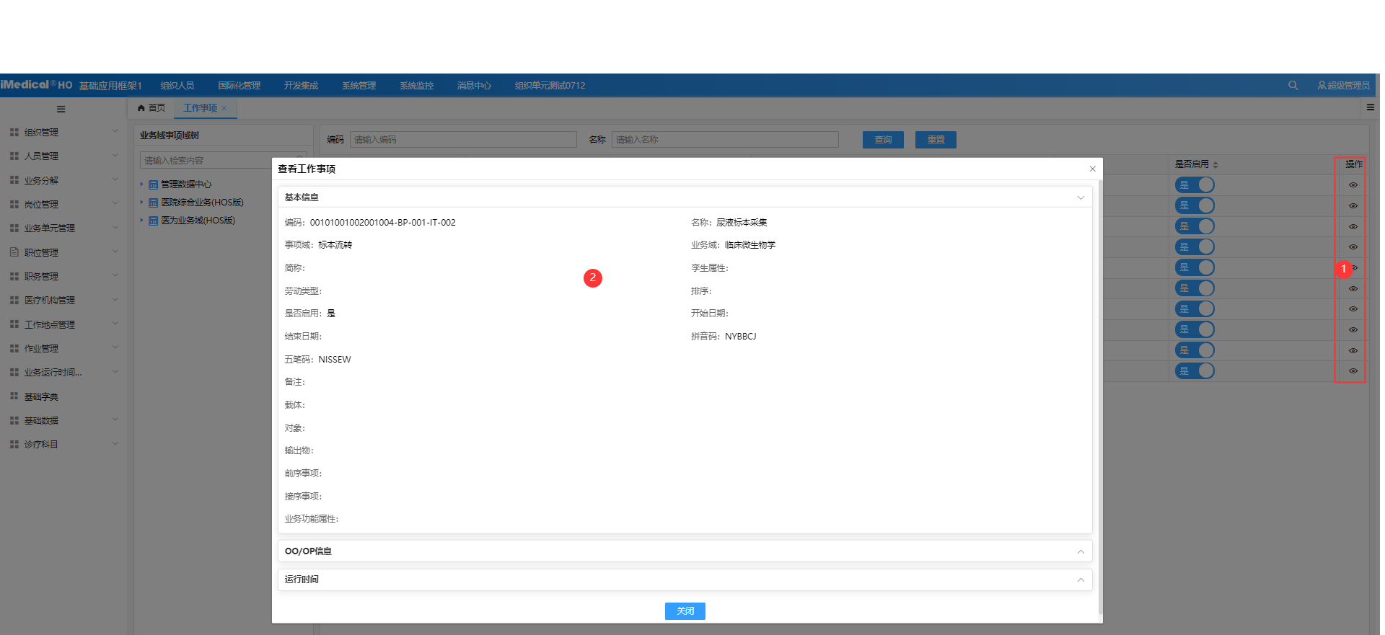
Task: Expand 工作地点管理 with its chevron
Action: [115, 324]
